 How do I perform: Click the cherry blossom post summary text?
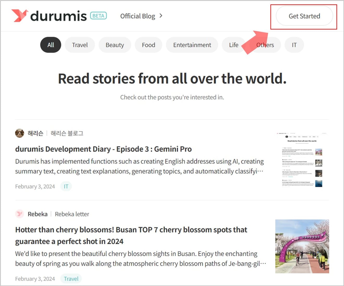(x=141, y=259)
